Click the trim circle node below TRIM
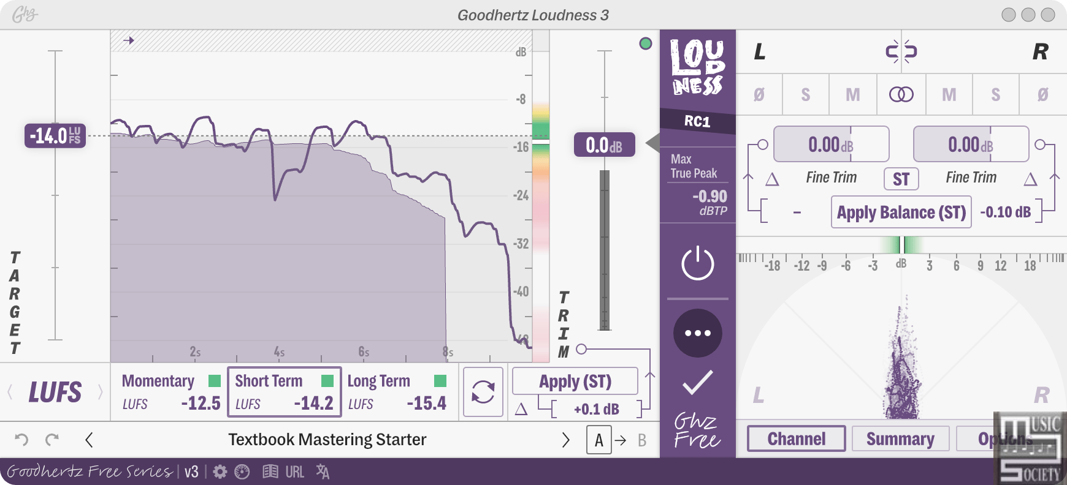1067x485 pixels. point(581,349)
